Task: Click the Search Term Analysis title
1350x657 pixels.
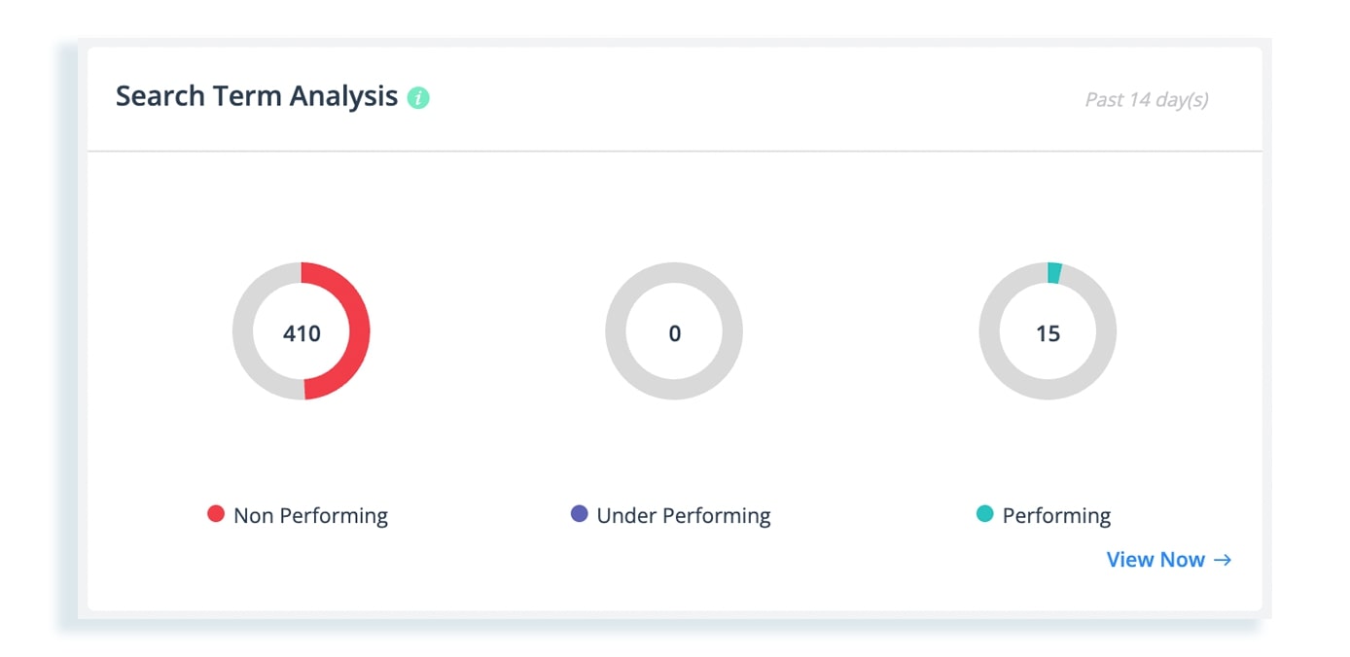Action: (x=257, y=96)
